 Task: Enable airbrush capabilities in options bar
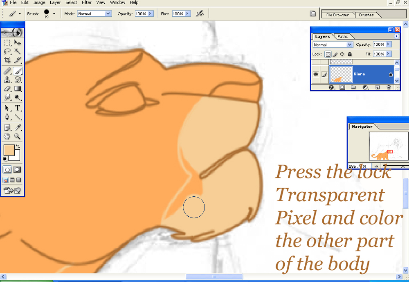pyautogui.click(x=200, y=13)
